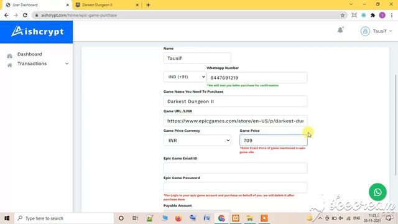Open Chrome three-dot menu
Viewport: 398px width, 224px height.
[392, 15]
